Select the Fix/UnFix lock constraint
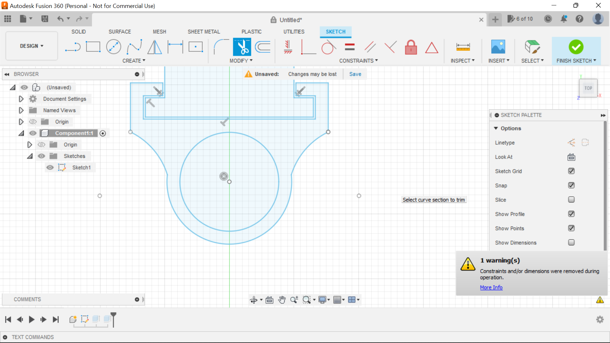This screenshot has height=343, width=610. click(411, 47)
